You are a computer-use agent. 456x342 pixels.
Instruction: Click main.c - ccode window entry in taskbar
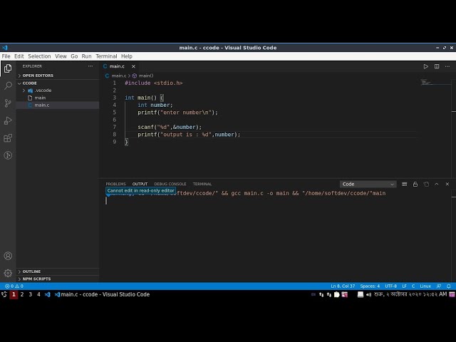click(103, 294)
